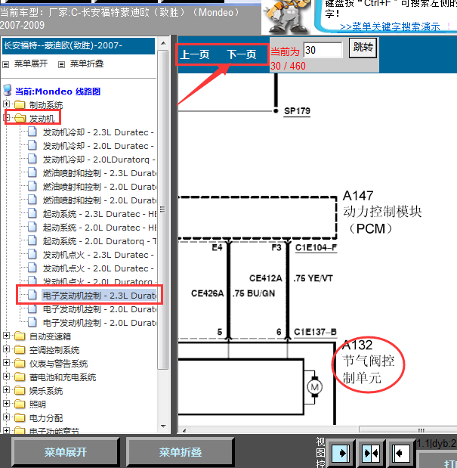
Task: Click the bottom 菜单展开 button
Action: [66, 452]
